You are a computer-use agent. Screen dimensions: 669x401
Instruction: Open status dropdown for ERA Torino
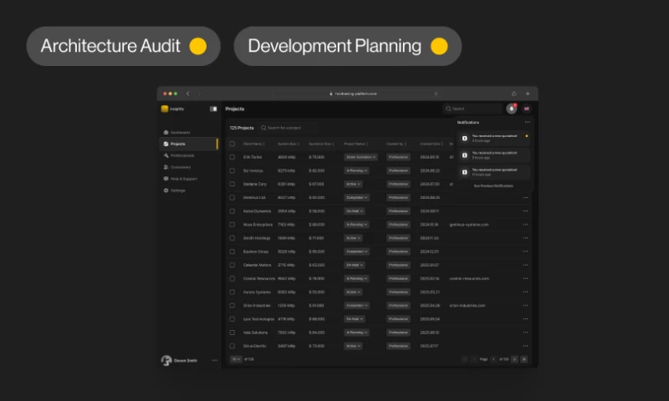(360, 157)
